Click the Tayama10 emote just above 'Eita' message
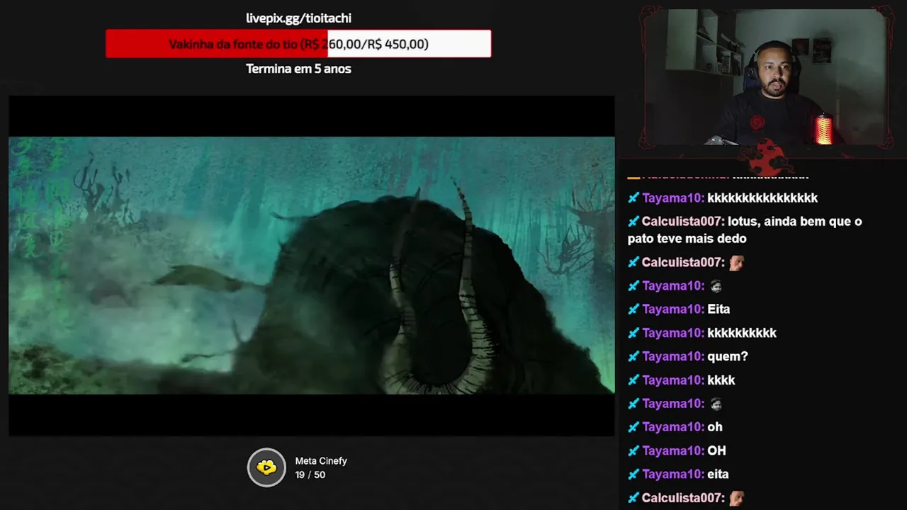This screenshot has width=907, height=510. [716, 286]
